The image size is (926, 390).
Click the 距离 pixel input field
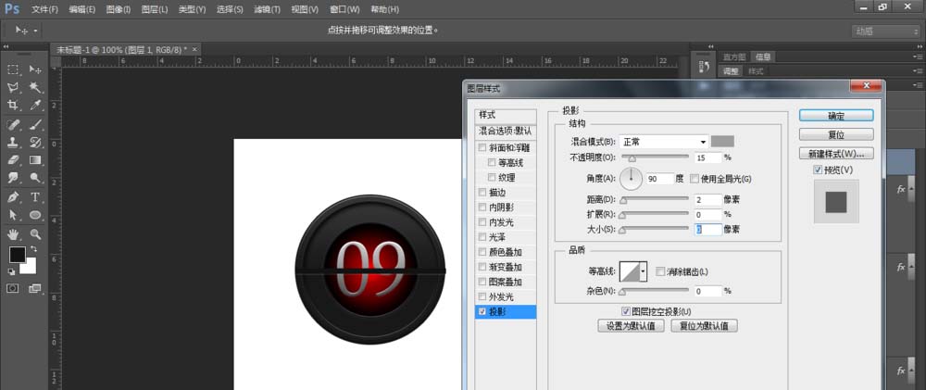point(707,199)
